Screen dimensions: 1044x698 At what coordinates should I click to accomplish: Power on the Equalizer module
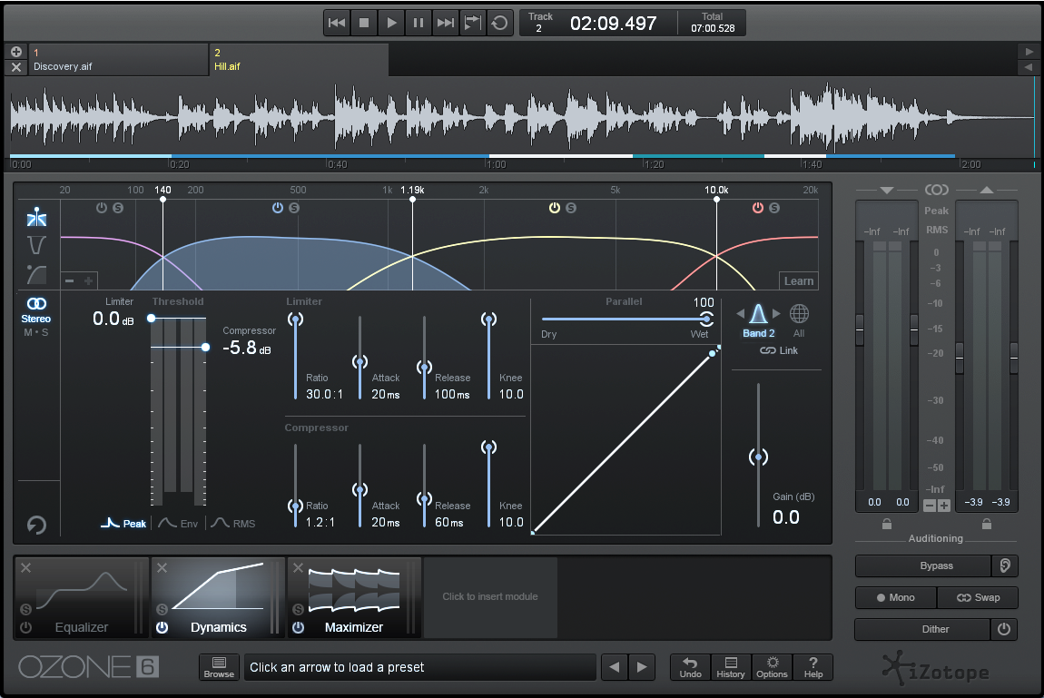click(26, 627)
